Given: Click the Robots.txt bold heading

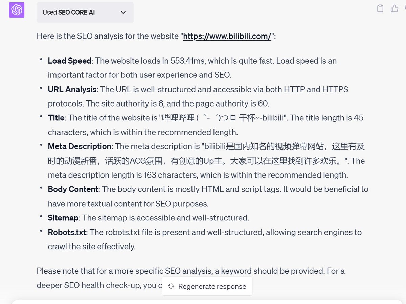Looking at the screenshot, I should 67,232.
